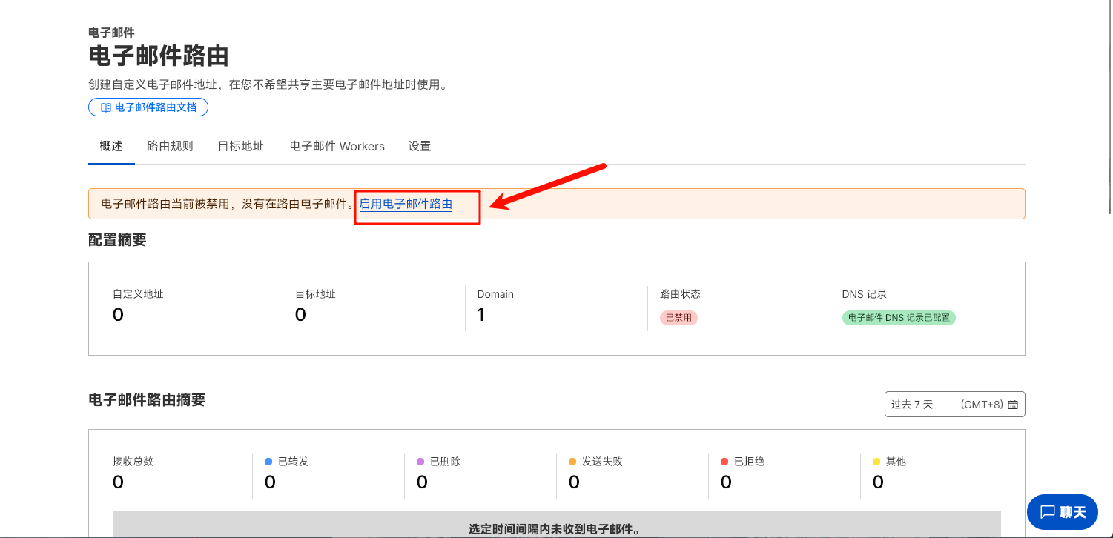The height and width of the screenshot is (538, 1113).
Task: Click the green 电子邮件 DNS 记录已配置 badge
Action: [899, 318]
